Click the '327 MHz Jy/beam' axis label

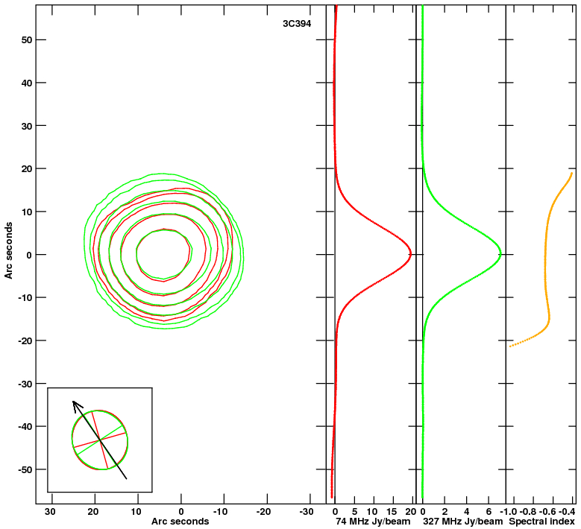(463, 522)
